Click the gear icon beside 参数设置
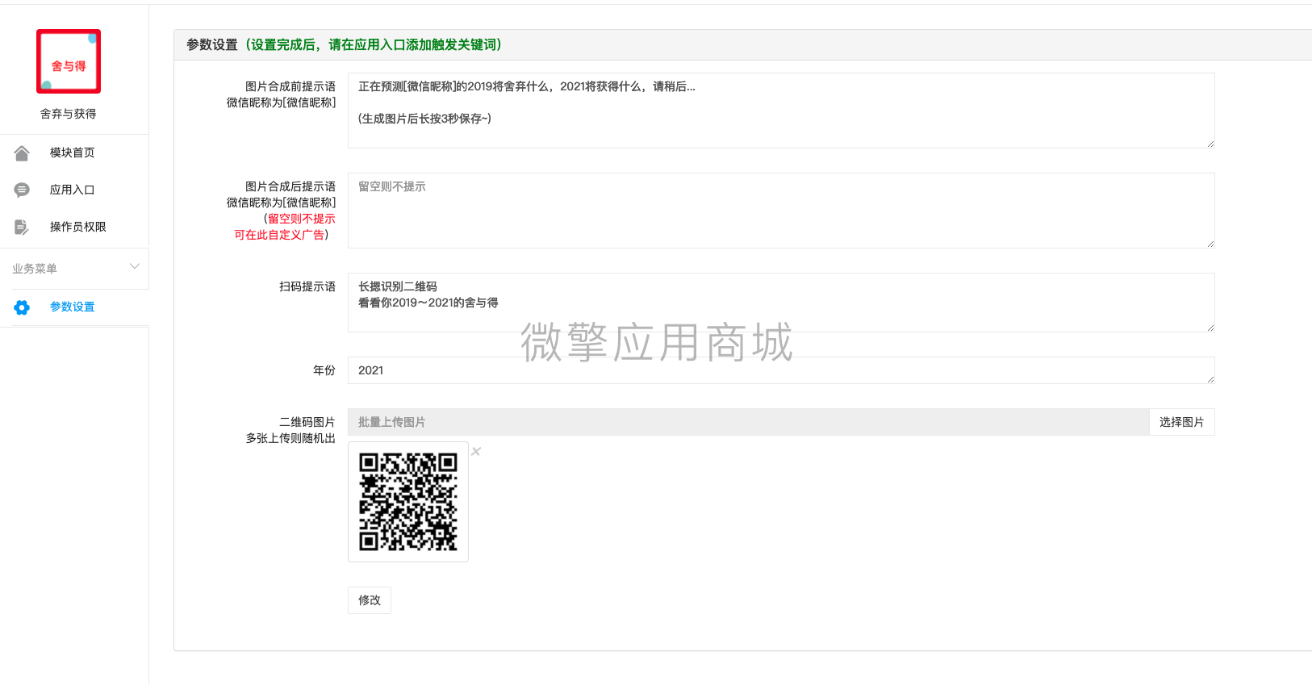1312x685 pixels. pyautogui.click(x=22, y=307)
